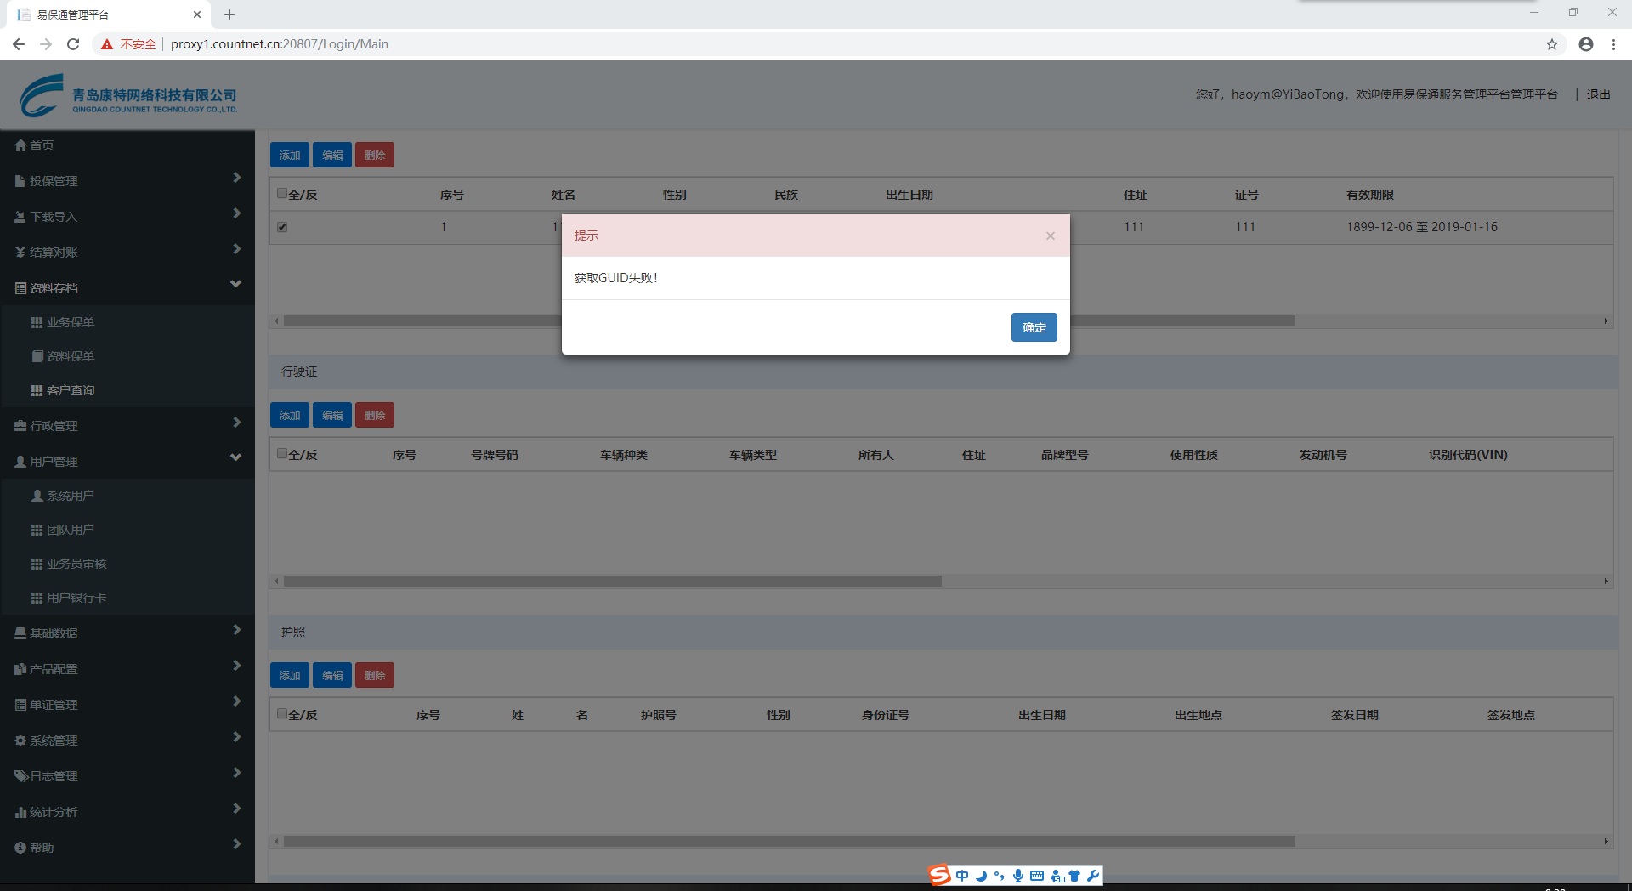Open the 统计分析 menu

click(127, 812)
